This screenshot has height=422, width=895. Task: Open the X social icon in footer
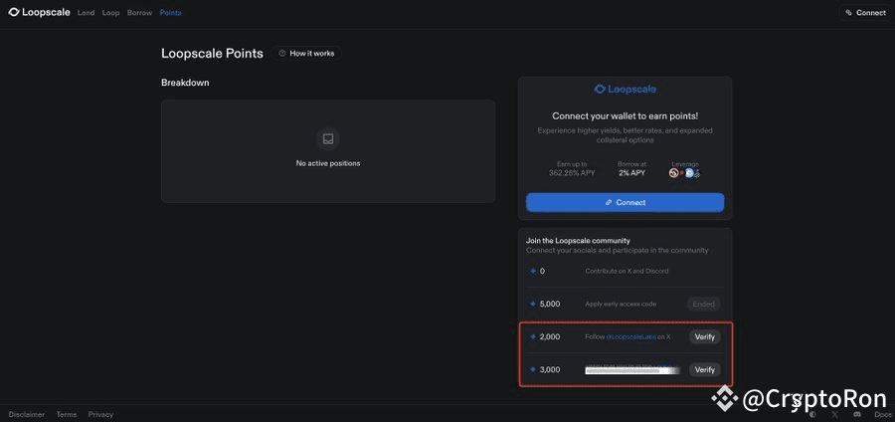tap(834, 414)
